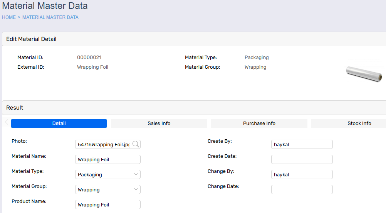Click the Change By input field
This screenshot has width=386, height=213.
pos(302,174)
